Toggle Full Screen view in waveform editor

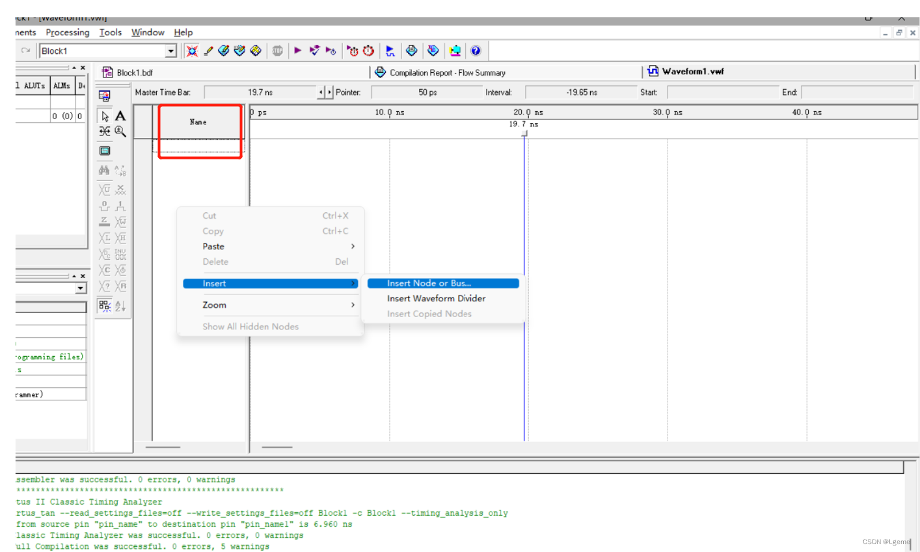[x=105, y=150]
